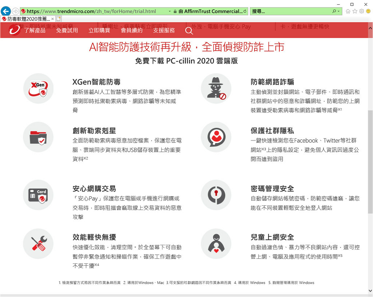Click the 效能輕快無擾 tools icon
Image resolution: width=373 pixels, height=297 pixels.
tap(38, 244)
